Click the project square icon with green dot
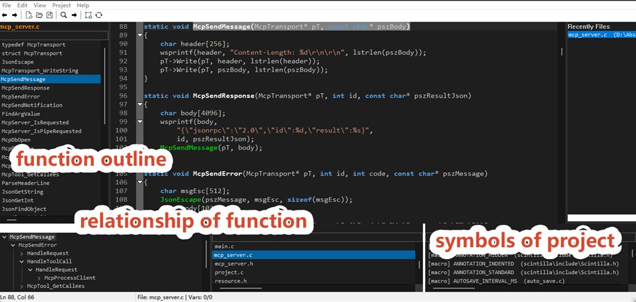Image resolution: width=636 pixels, height=302 pixels. click(88, 15)
